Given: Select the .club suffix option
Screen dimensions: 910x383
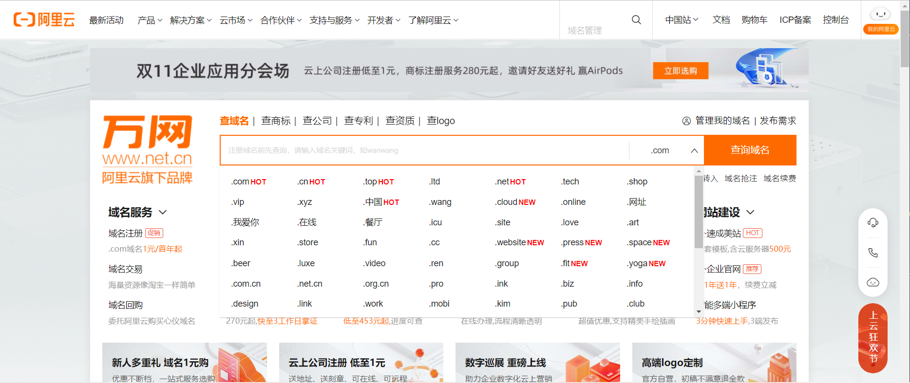Looking at the screenshot, I should 635,304.
